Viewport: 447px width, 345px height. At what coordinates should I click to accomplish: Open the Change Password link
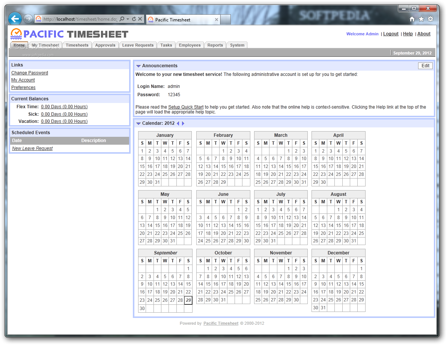[x=30, y=73]
